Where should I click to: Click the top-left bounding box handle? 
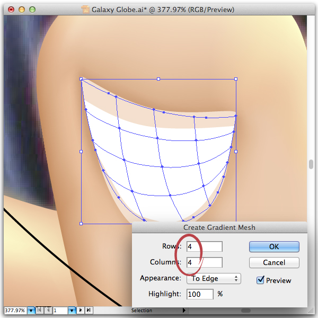[81, 79]
